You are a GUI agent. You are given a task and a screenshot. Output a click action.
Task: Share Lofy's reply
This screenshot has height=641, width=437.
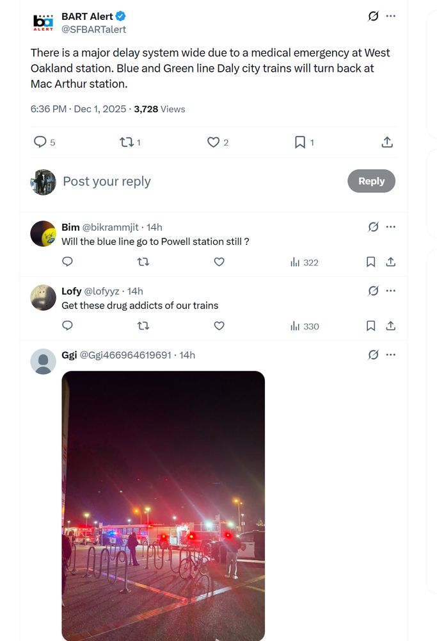click(x=390, y=326)
